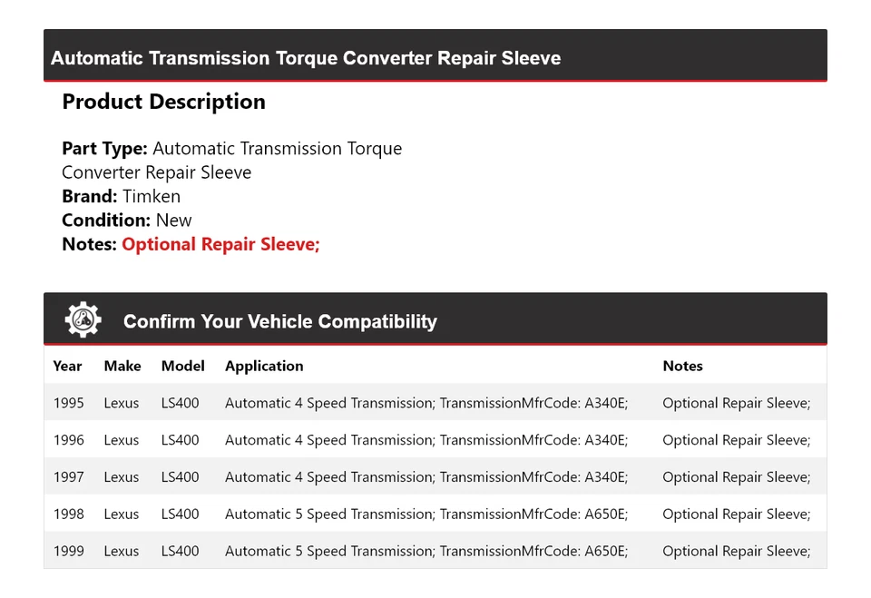
Task: Click the 1999 row A650E application text
Action: [426, 551]
